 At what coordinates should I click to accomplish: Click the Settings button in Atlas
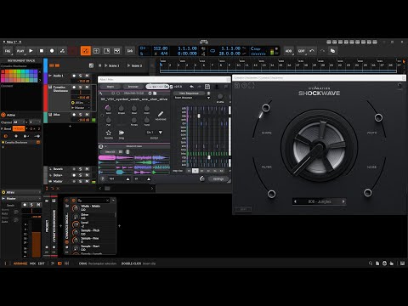pyautogui.click(x=218, y=179)
